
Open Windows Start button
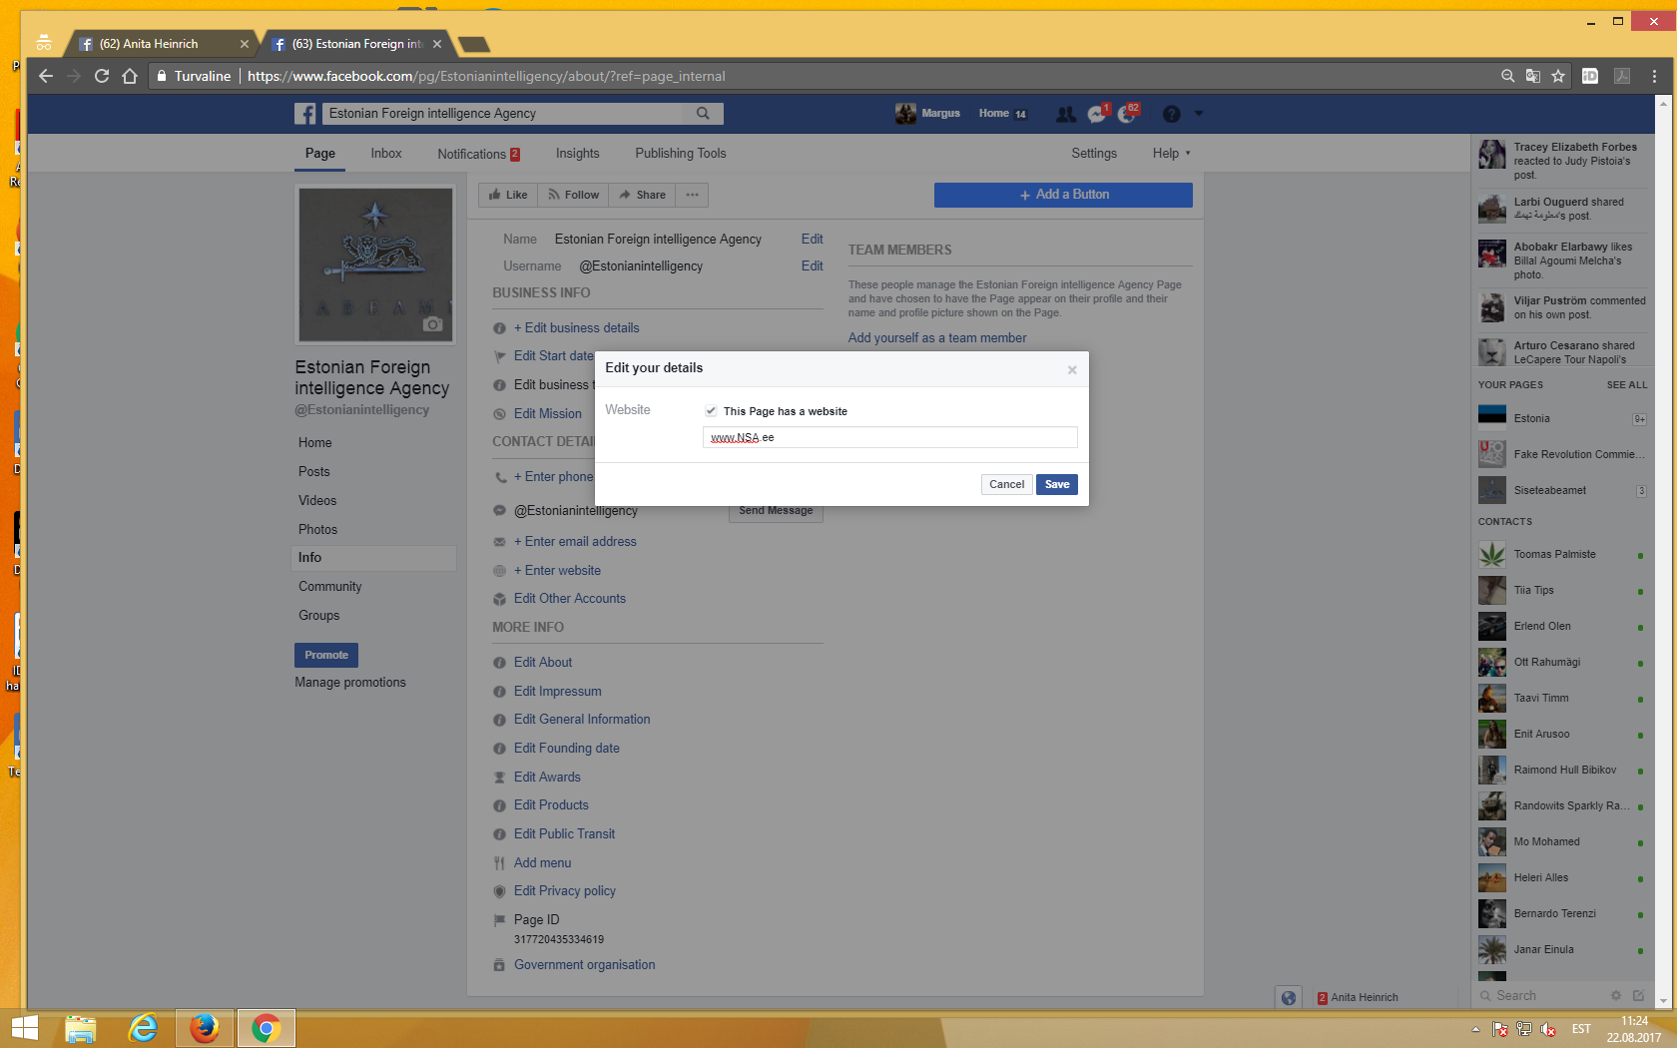[x=24, y=1028]
